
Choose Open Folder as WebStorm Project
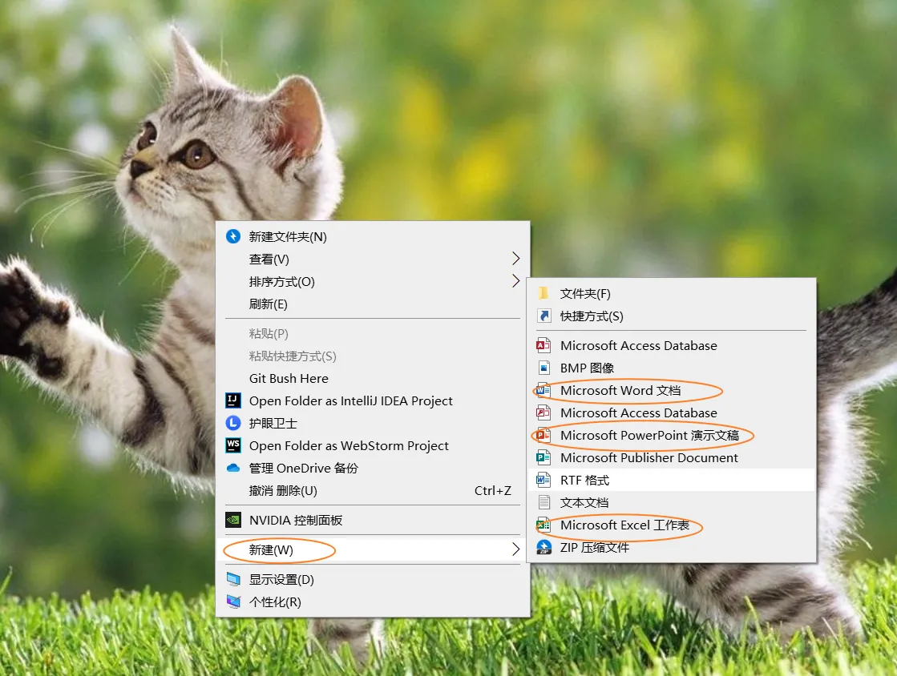[373, 445]
